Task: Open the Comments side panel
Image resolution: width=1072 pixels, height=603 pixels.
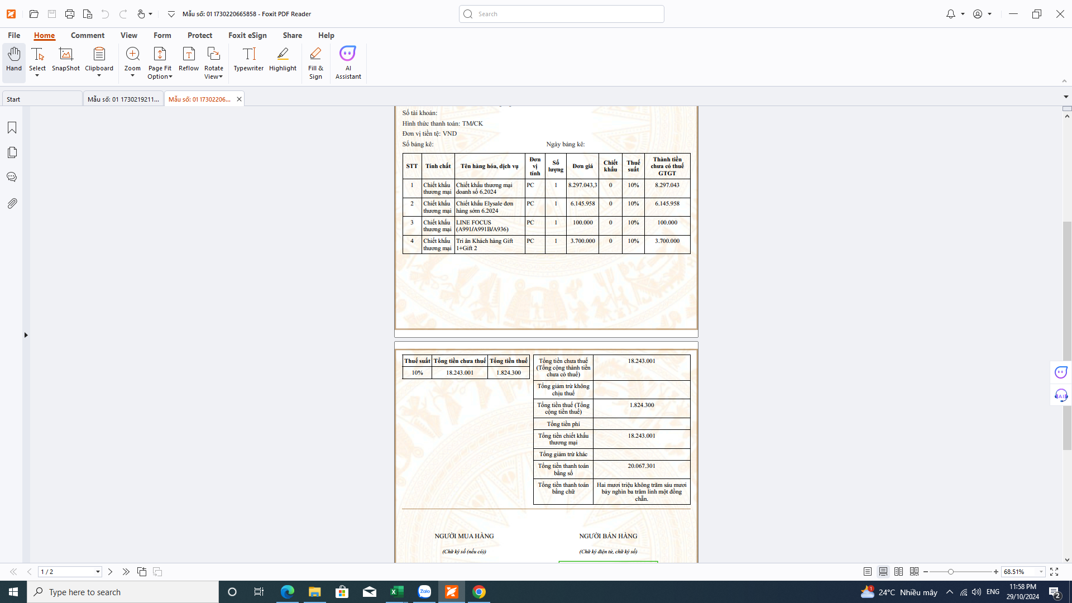Action: [x=12, y=178]
